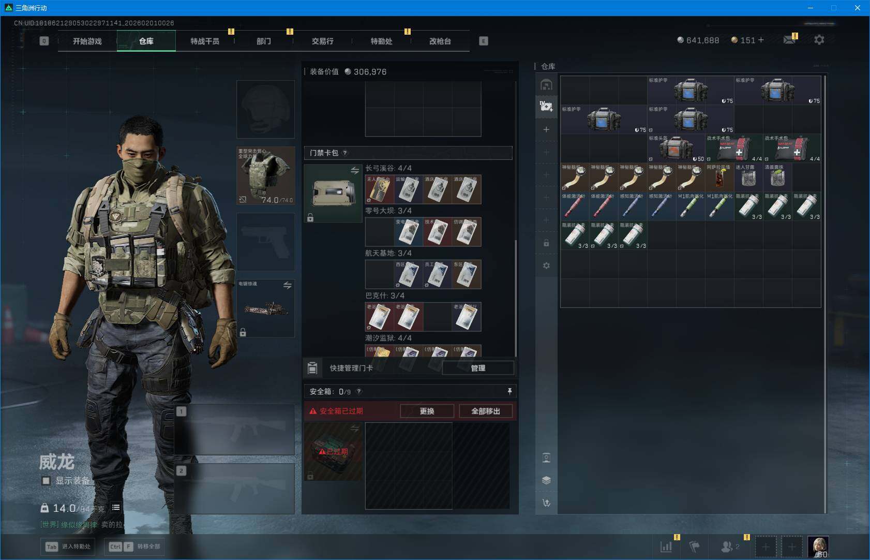Select the 电锯惊魂 weapon thumbnail

click(x=266, y=308)
